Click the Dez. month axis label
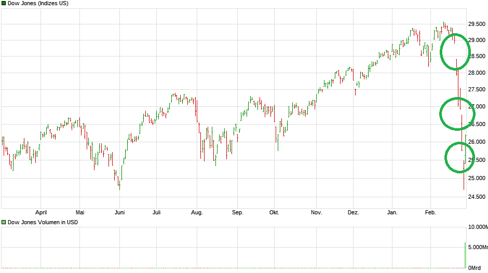Viewport: 488px width, 273px height. tap(353, 212)
